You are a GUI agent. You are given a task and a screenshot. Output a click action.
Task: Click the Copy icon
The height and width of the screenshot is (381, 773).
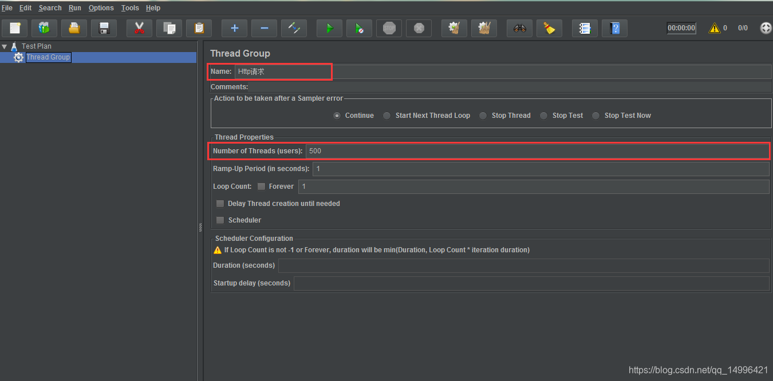[169, 28]
